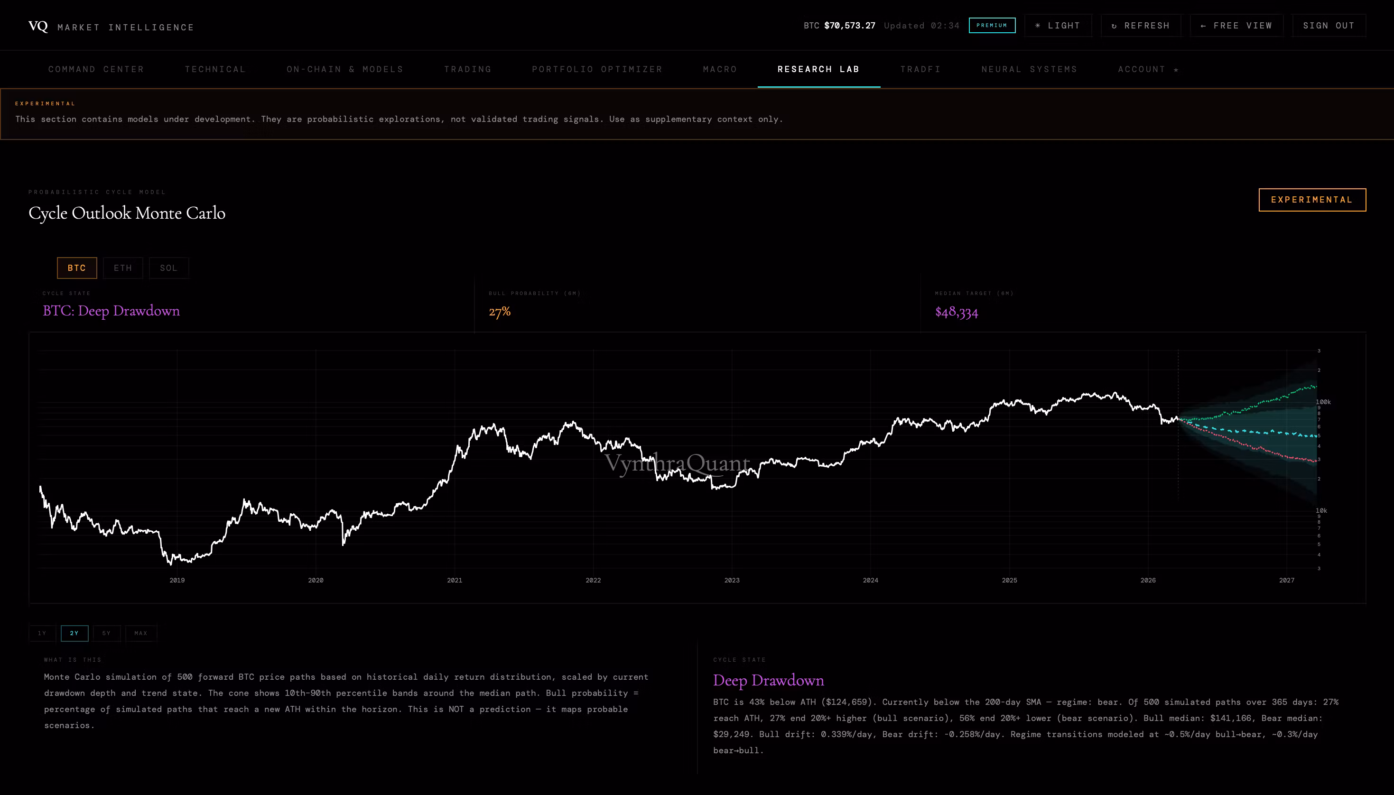Open the Neural Systems tab
Image resolution: width=1394 pixels, height=795 pixels.
coord(1029,69)
